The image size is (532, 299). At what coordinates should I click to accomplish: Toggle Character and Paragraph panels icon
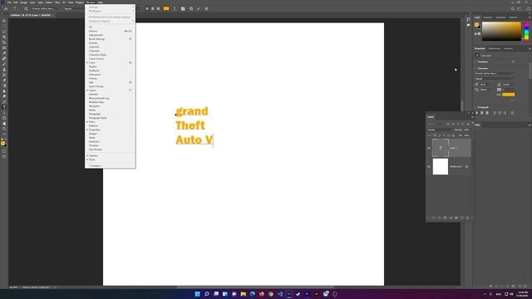(183, 9)
